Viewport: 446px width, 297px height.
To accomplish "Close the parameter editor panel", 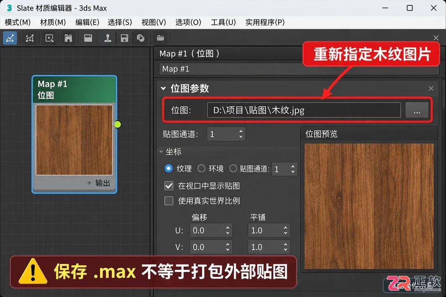I will coord(436,38).
